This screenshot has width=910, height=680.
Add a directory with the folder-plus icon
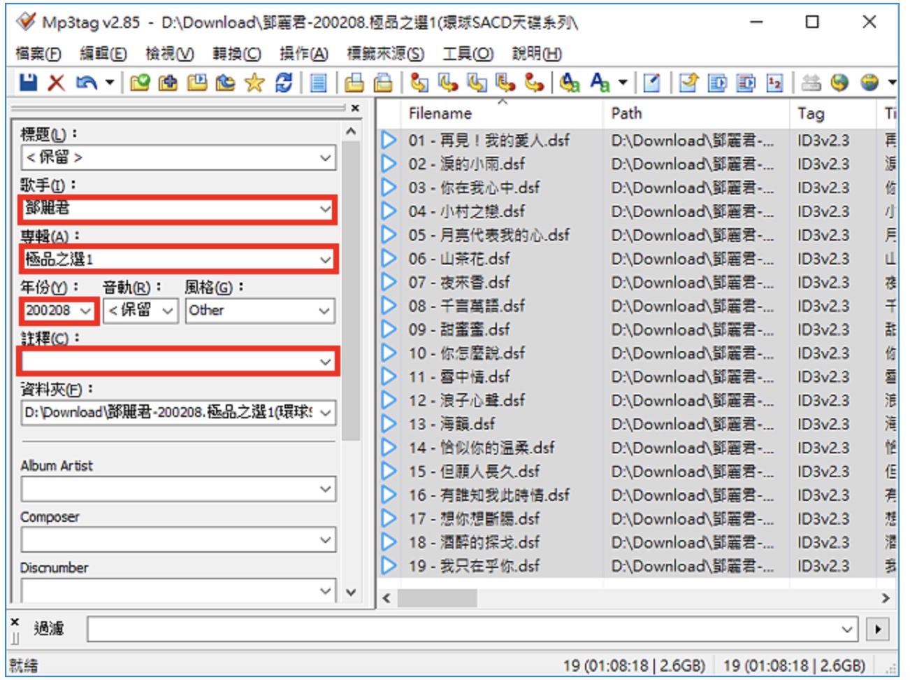168,83
